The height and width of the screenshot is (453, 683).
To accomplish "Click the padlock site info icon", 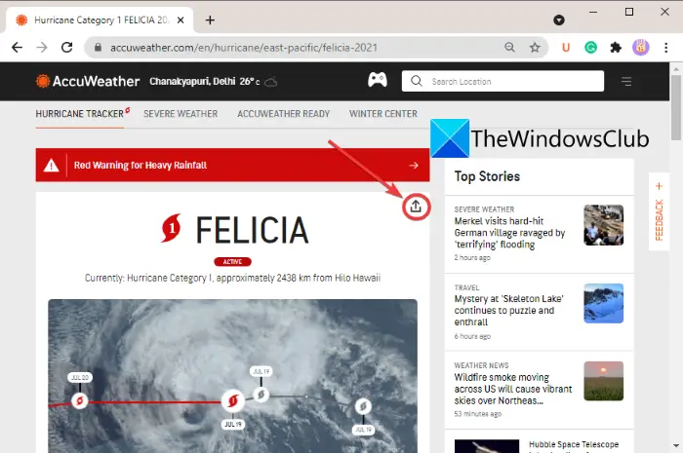I will pyautogui.click(x=98, y=47).
